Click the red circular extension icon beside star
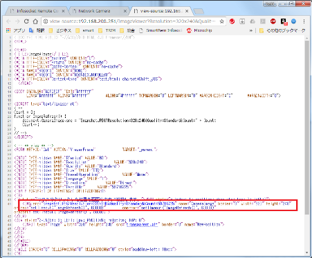 (232, 21)
